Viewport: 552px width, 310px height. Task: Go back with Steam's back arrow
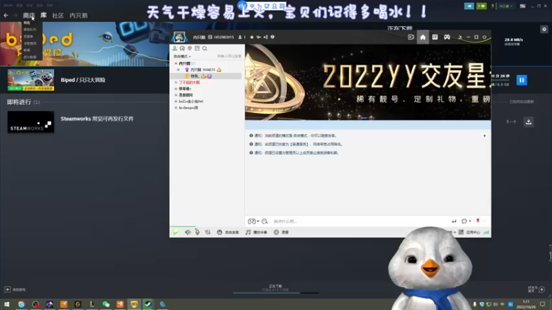point(6,15)
